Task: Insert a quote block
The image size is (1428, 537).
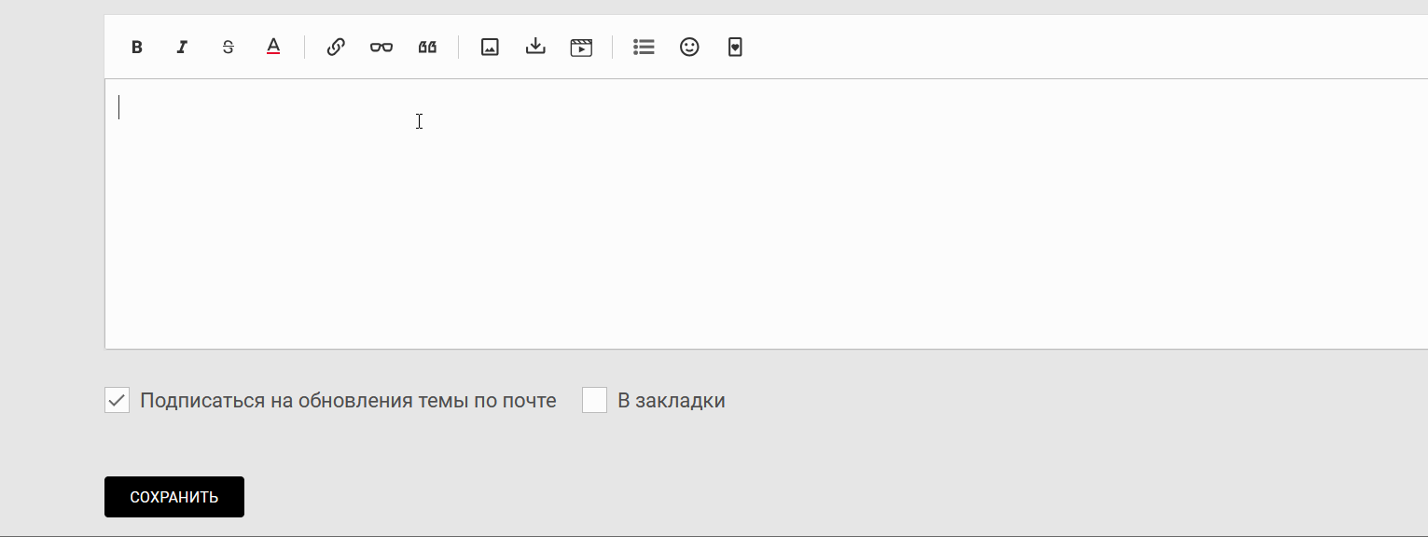Action: tap(427, 47)
